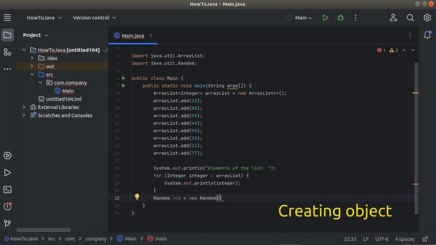This screenshot has width=436, height=245.
Task: Open the Problems tool window
Action: tap(7, 206)
